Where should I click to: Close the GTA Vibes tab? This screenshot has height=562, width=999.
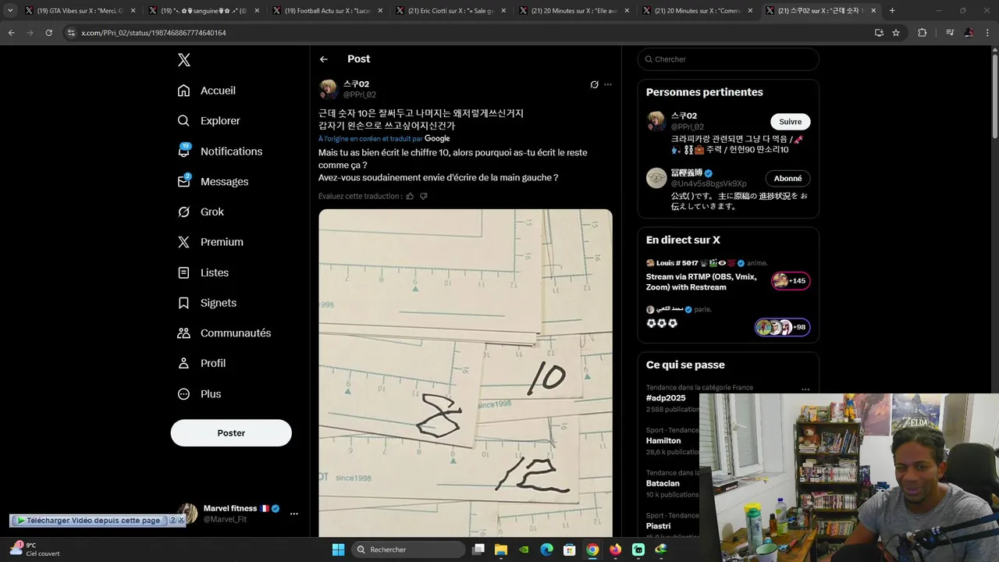(x=133, y=11)
